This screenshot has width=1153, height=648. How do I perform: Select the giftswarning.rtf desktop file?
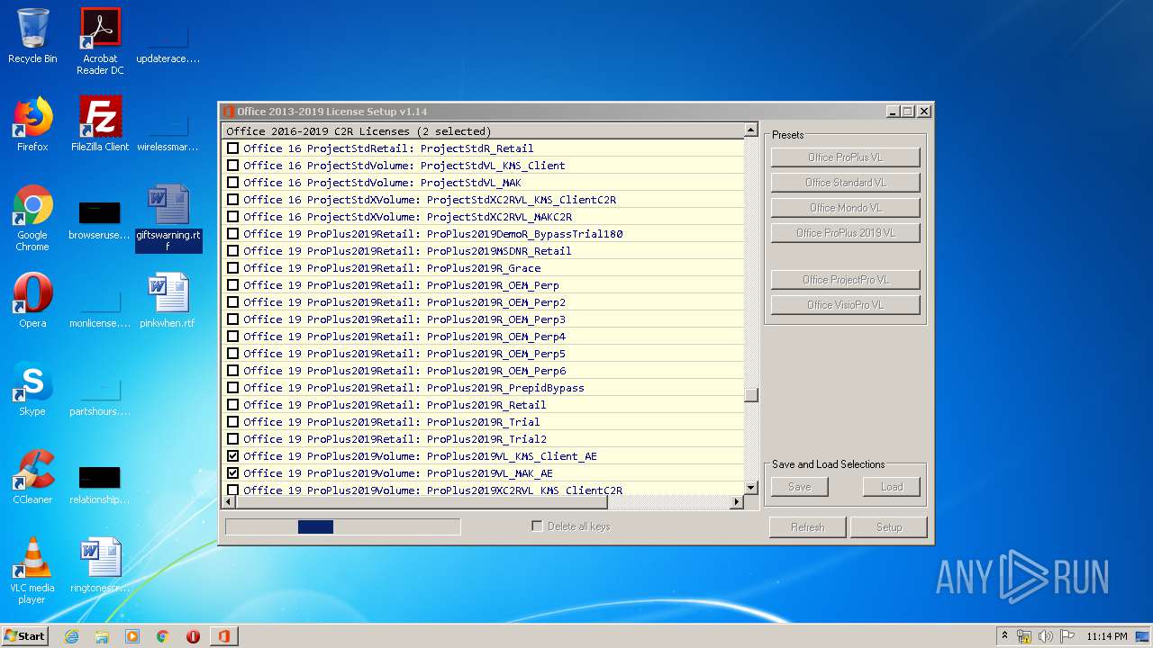pyautogui.click(x=168, y=218)
